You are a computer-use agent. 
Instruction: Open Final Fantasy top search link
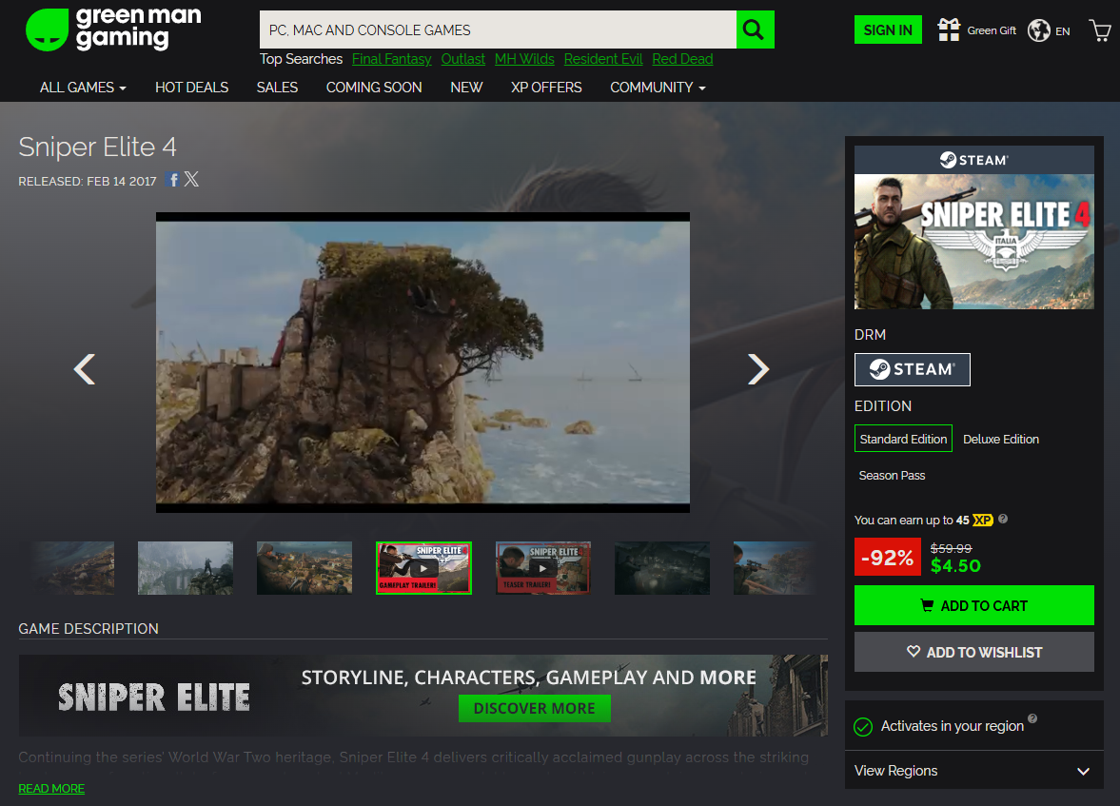(x=391, y=59)
